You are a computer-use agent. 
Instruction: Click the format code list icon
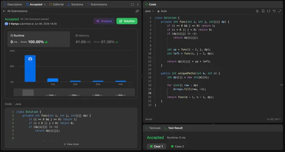click(x=257, y=11)
